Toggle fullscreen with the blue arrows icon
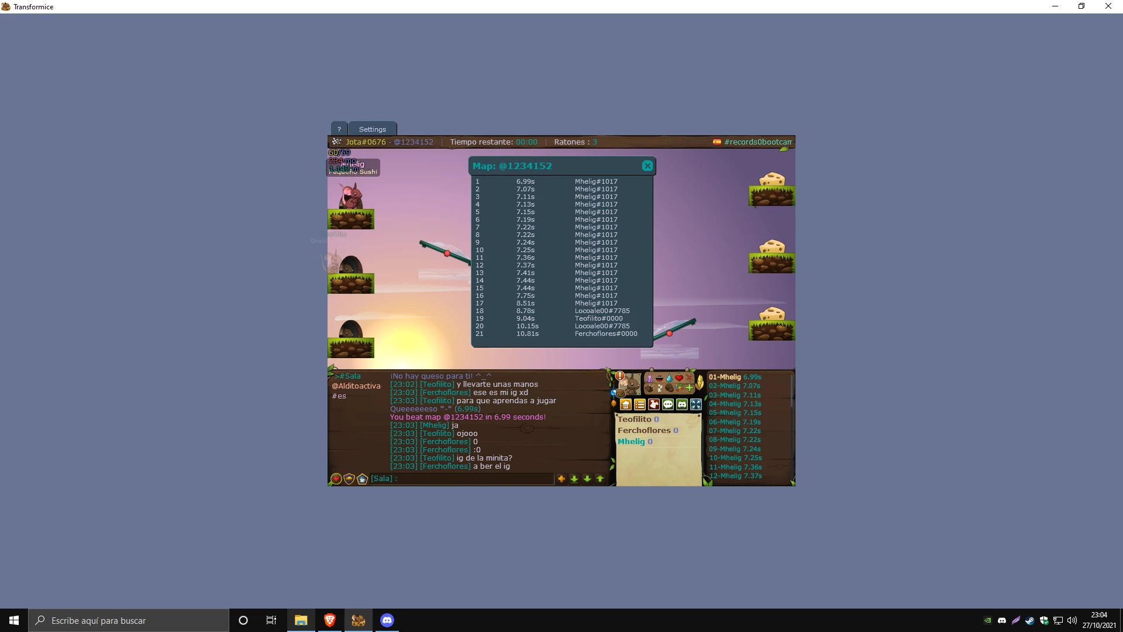The width and height of the screenshot is (1123, 632). coord(696,404)
